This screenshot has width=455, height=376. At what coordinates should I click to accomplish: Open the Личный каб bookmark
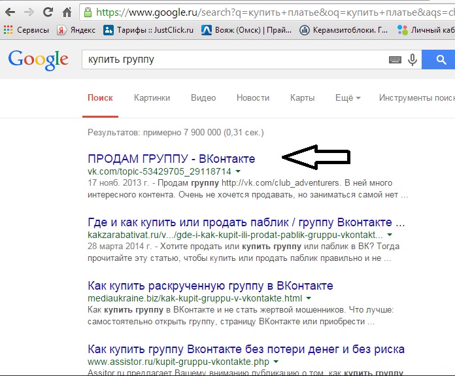[x=426, y=30]
